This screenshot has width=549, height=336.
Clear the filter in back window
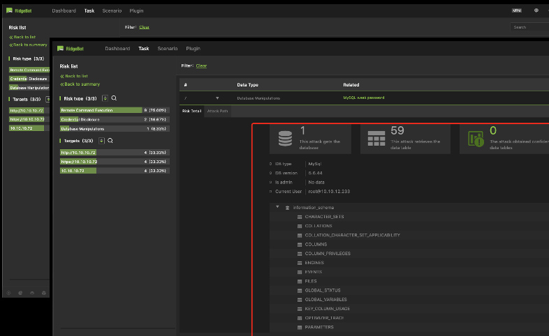coord(145,27)
